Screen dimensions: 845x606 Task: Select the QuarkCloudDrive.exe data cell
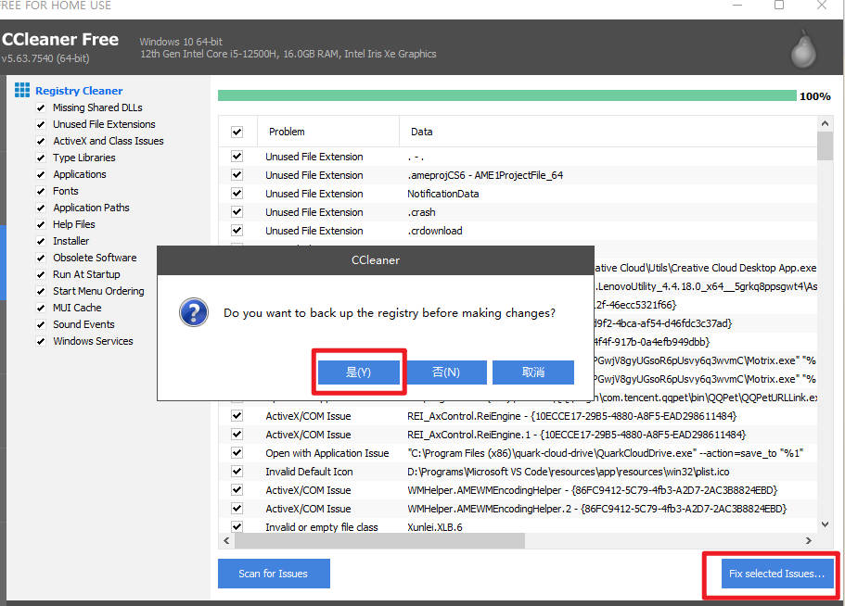605,453
